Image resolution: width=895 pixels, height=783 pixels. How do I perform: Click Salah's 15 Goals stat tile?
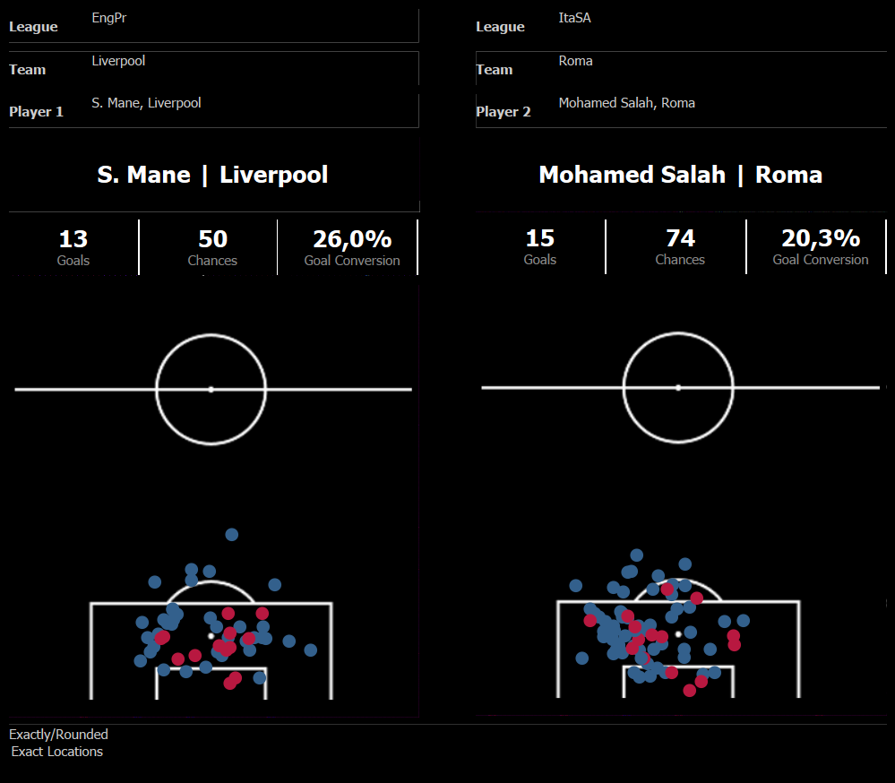point(540,246)
